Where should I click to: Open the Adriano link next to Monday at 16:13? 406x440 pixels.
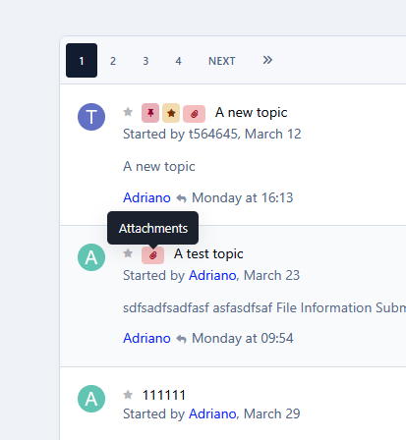click(146, 197)
